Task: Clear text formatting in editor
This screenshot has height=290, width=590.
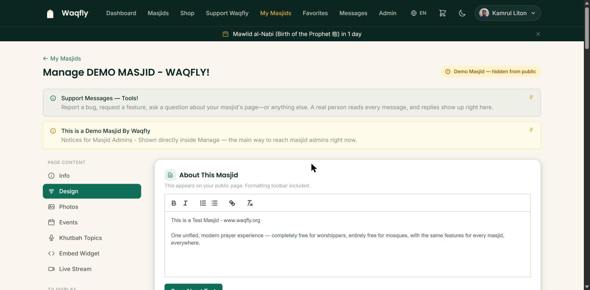Action: [250, 203]
